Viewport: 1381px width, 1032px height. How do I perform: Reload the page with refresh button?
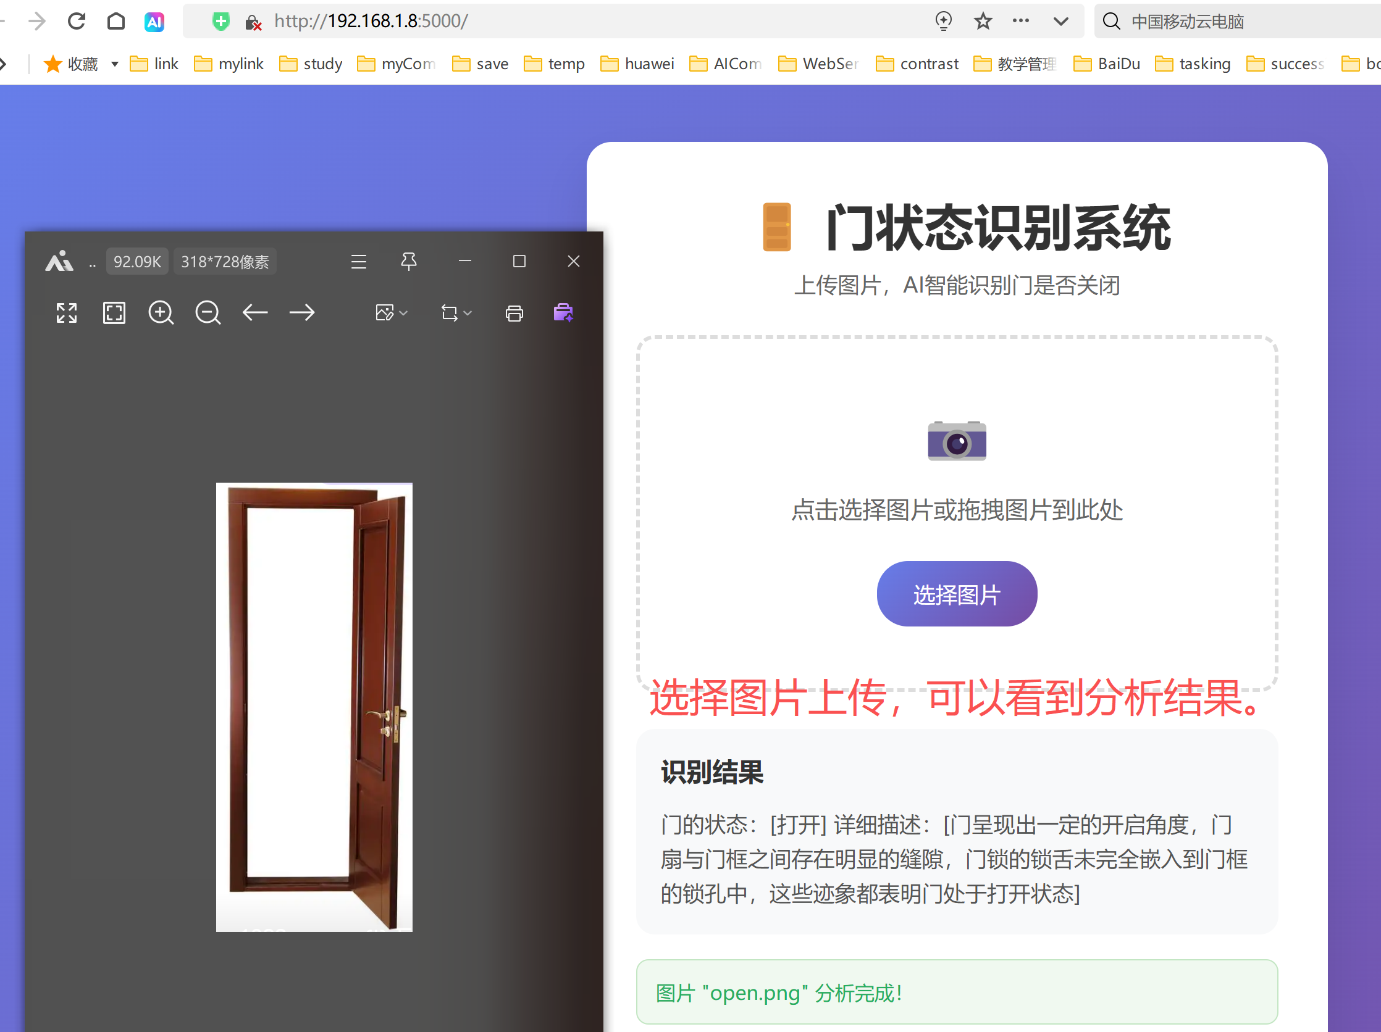pyautogui.click(x=77, y=22)
